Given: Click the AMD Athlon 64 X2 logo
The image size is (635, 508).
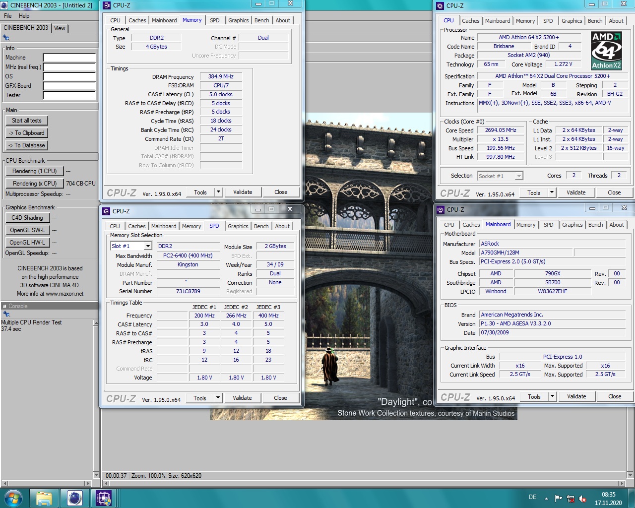Looking at the screenshot, I should [x=606, y=51].
